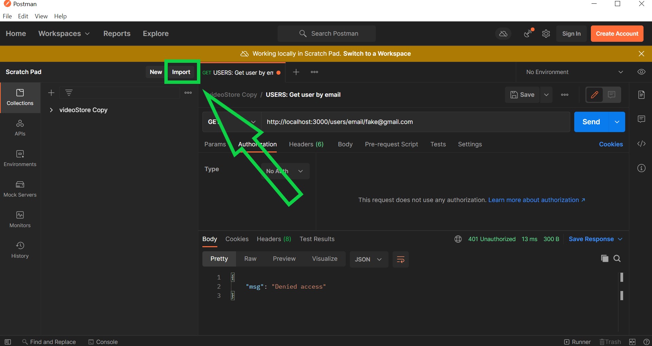Open the settings gear icon
This screenshot has height=346, width=652.
[546, 34]
